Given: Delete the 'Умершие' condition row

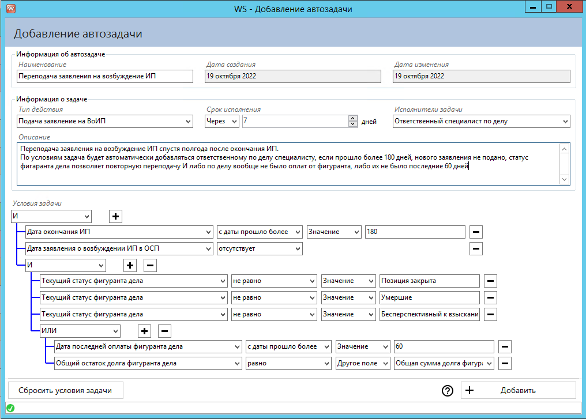Looking at the screenshot, I should click(490, 297).
